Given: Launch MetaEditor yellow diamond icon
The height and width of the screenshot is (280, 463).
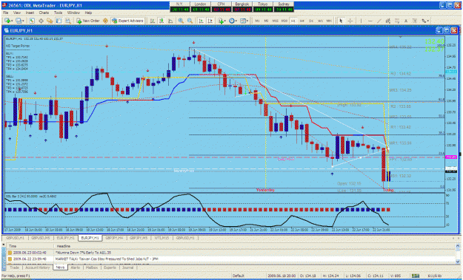Looking at the screenshot, I should click(105, 21).
